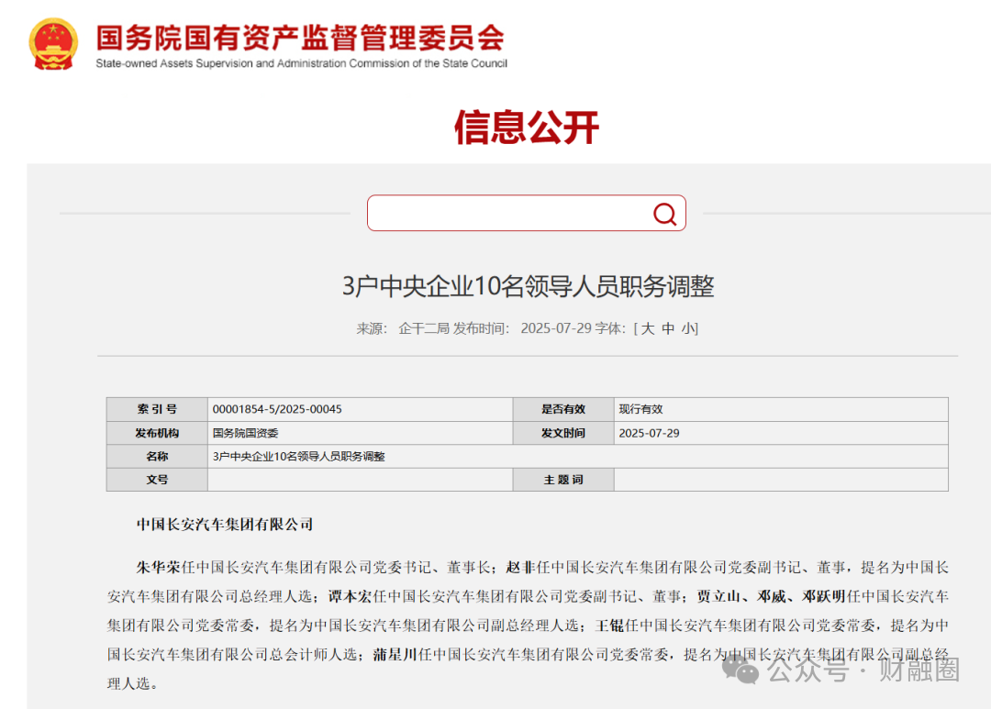Click the 索引号 table header cell
991x709 pixels.
pyautogui.click(x=157, y=409)
